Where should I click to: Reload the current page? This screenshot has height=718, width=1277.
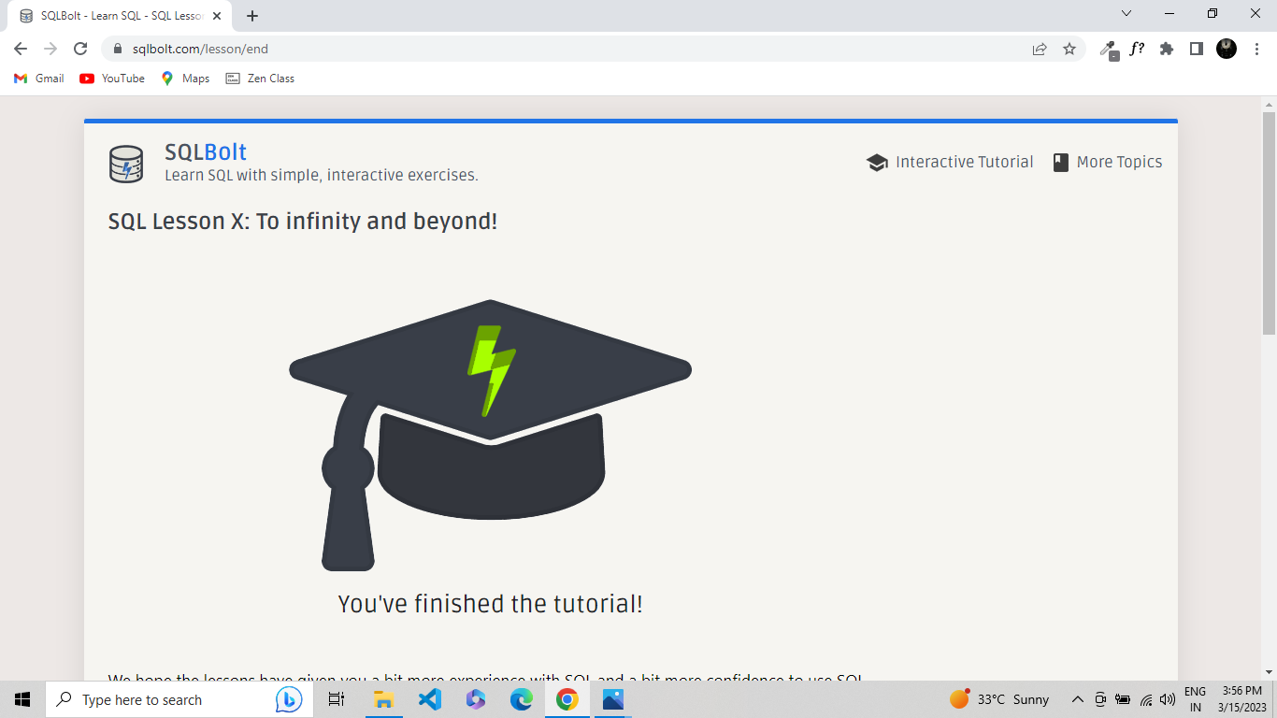tap(80, 49)
